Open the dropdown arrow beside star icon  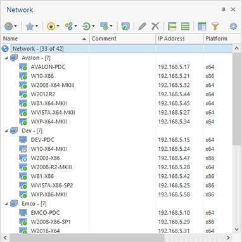37,27
